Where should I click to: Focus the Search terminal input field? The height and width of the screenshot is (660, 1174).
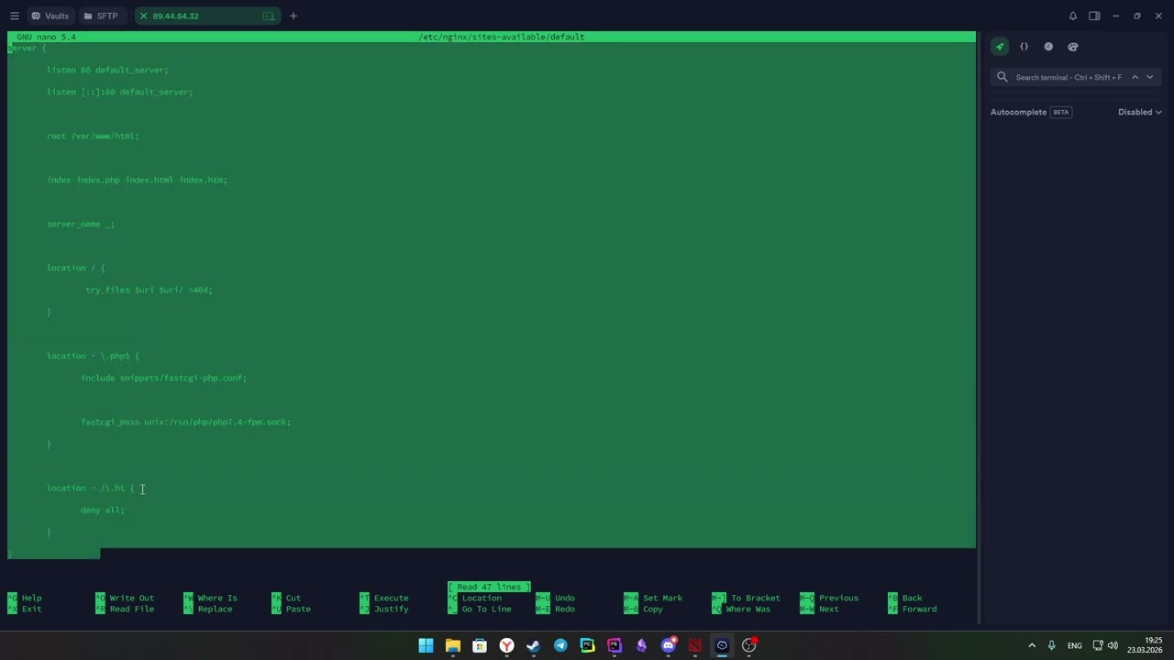tap(1069, 77)
